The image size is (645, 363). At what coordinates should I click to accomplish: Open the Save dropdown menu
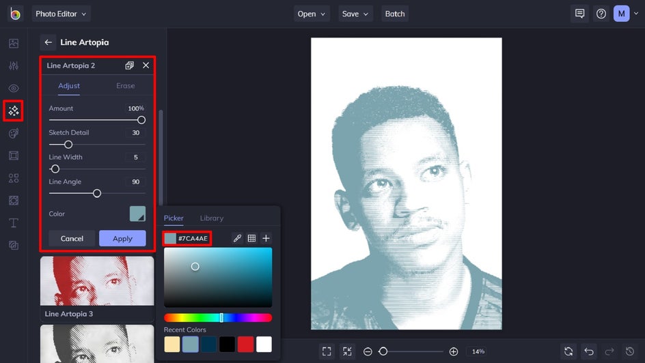coord(355,14)
